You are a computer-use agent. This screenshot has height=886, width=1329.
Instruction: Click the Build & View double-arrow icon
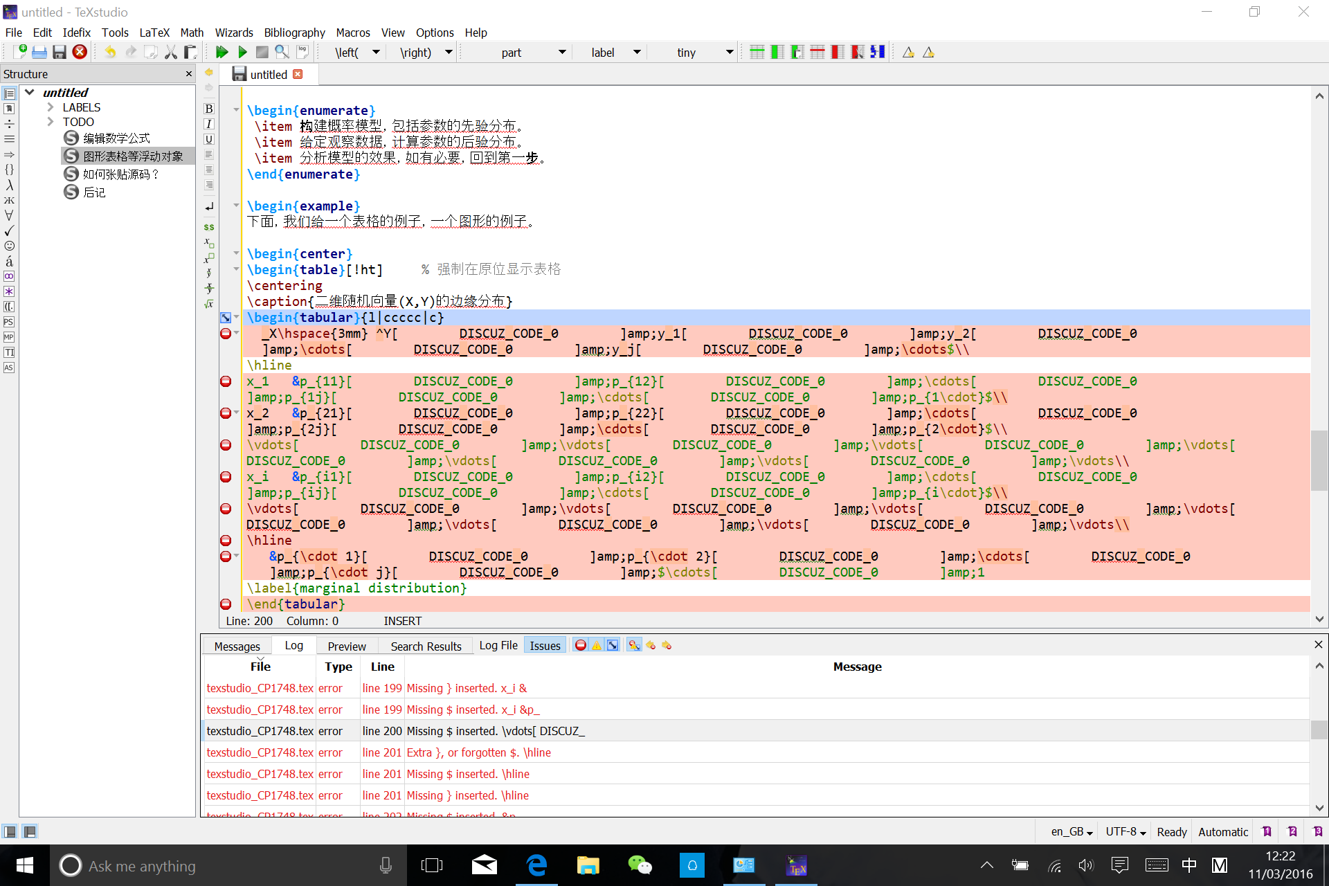coord(221,52)
